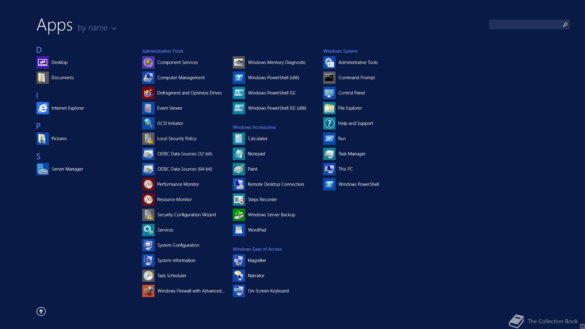Click the Windows Ease of Access header
585x329 pixels.
coord(257,249)
